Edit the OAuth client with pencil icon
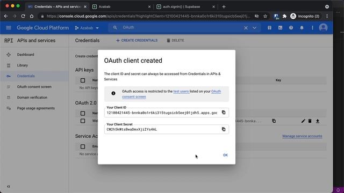The width and height of the screenshot is (344, 193). tap(303, 121)
